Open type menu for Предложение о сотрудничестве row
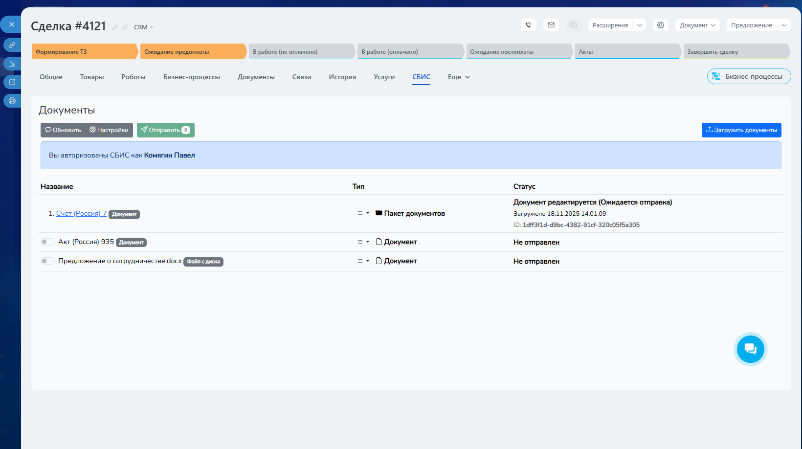 tap(363, 261)
